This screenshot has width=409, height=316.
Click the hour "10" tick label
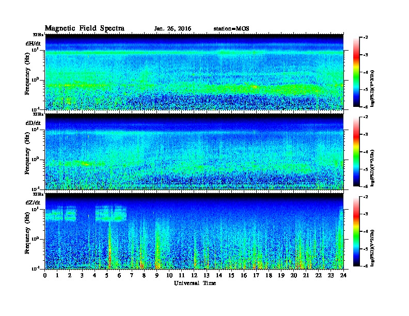coord(169,275)
